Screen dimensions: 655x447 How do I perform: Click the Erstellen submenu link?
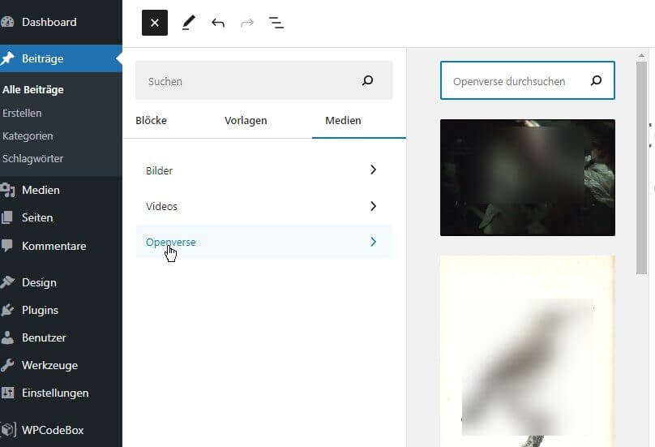coord(22,113)
